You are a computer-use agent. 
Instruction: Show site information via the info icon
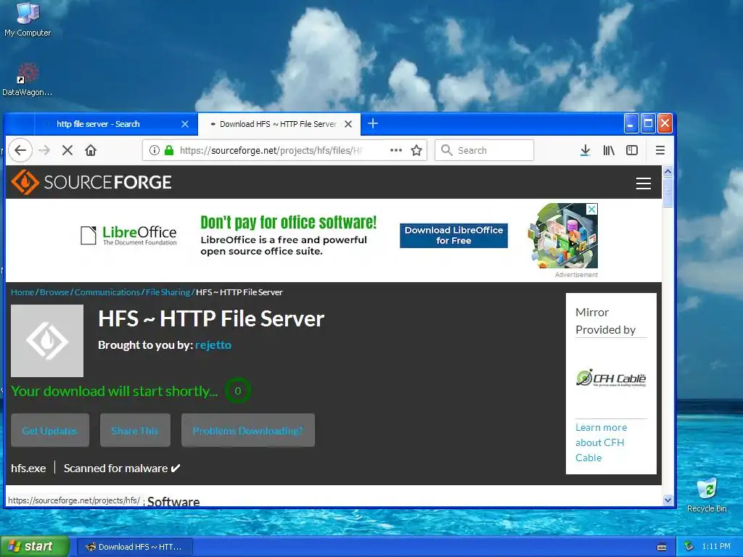pos(154,150)
